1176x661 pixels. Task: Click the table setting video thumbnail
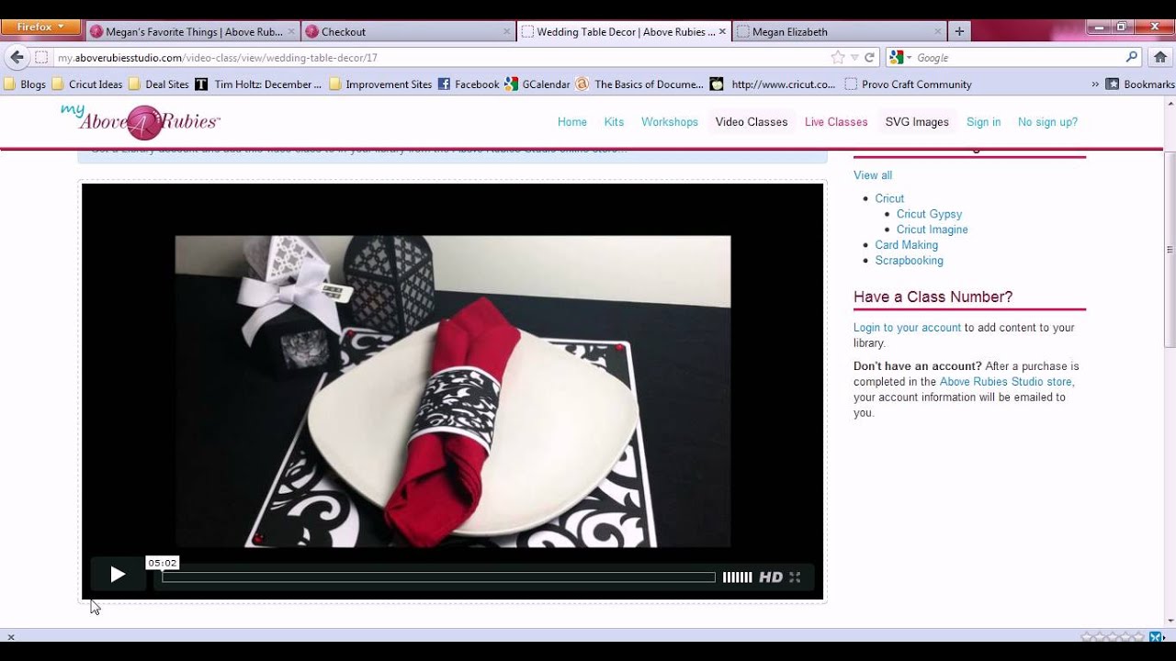(x=453, y=391)
